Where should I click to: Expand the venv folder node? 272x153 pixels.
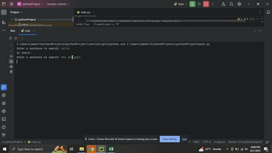16,24
